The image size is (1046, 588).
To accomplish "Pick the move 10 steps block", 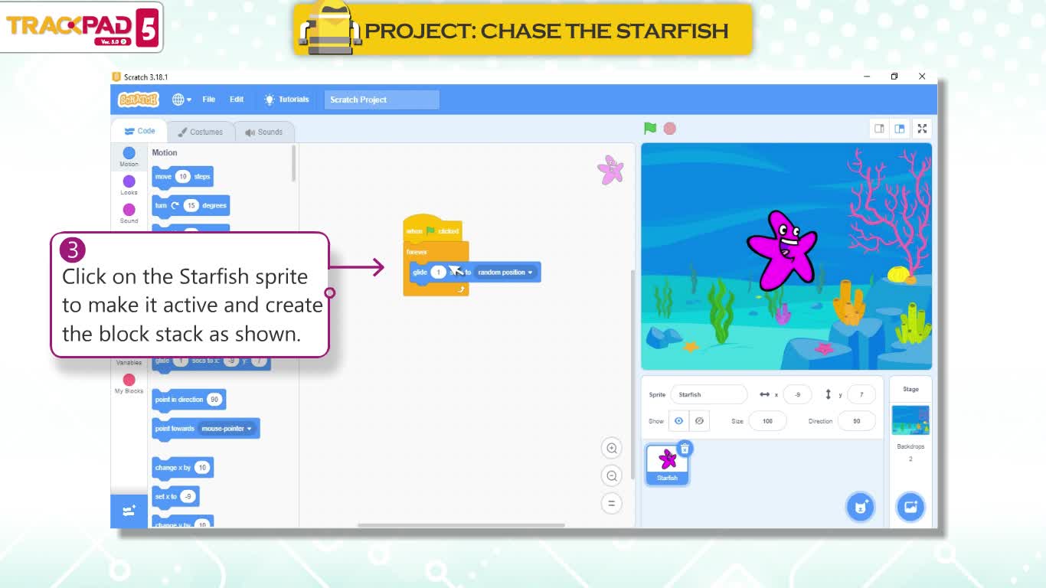I will [x=182, y=177].
